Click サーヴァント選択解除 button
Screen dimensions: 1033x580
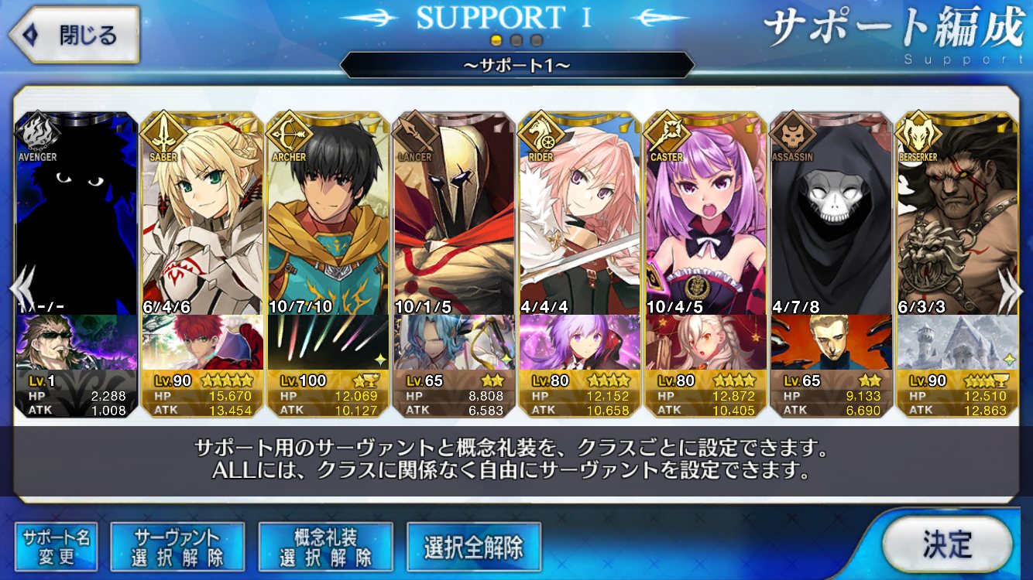coord(177,547)
